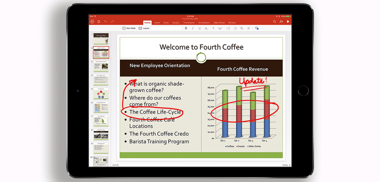Screen dimensions: 380x182
Task: Open the font color picker
Action: click(213, 28)
